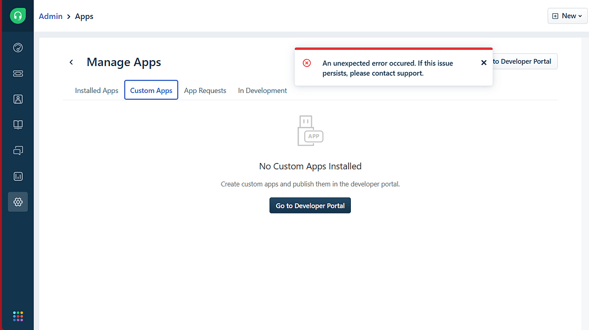Open the colorful app switcher grid

(x=18, y=316)
